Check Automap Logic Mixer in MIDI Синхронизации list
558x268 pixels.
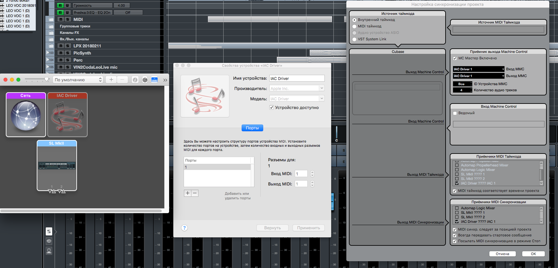tap(457, 208)
